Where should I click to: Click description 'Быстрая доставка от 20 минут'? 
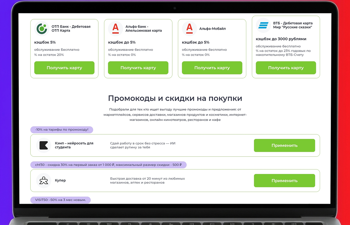click(x=147, y=180)
